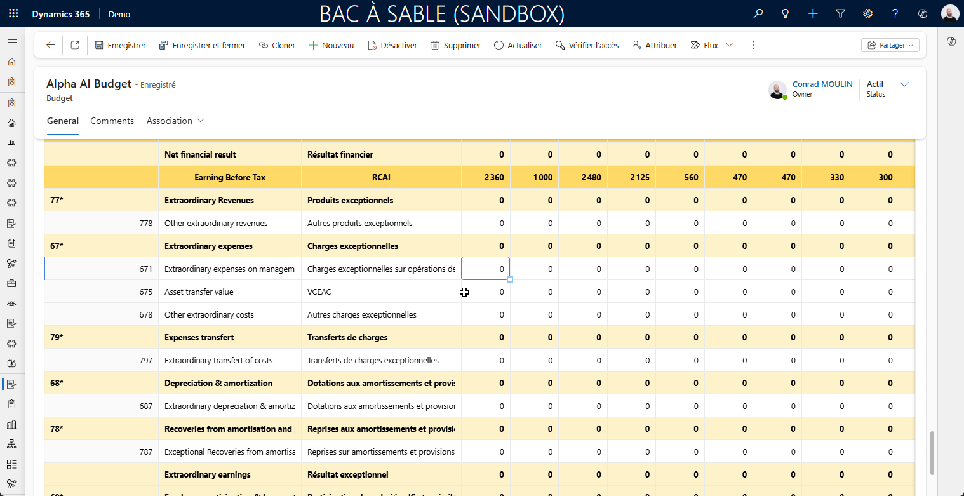Click Enregistrer et fermer
This screenshot has height=496, width=964.
point(202,45)
